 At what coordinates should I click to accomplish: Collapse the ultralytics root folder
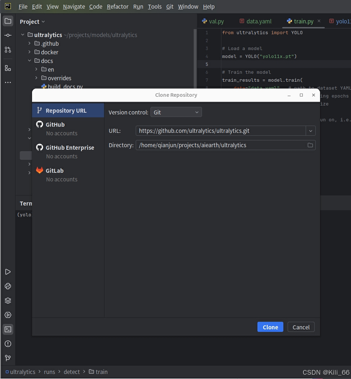22,35
